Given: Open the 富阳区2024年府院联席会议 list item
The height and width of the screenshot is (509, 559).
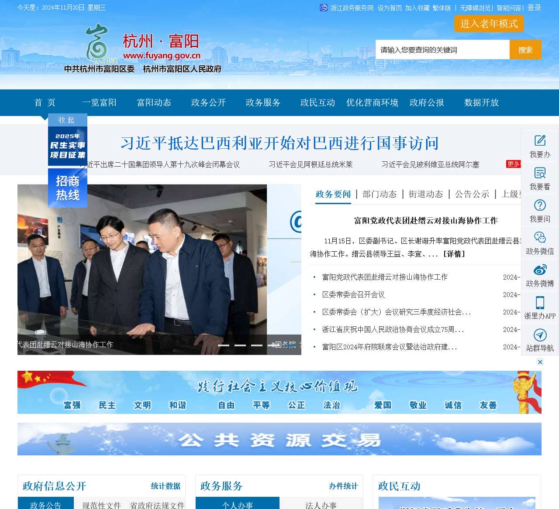Looking at the screenshot, I should pos(390,347).
